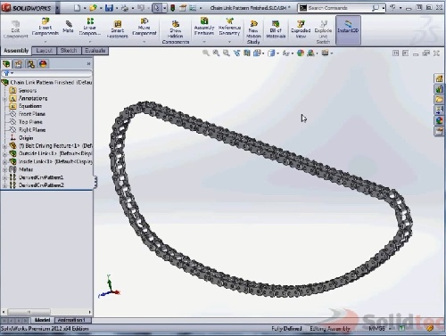Switch to the Sketch tab
446x336 pixels.
click(69, 51)
